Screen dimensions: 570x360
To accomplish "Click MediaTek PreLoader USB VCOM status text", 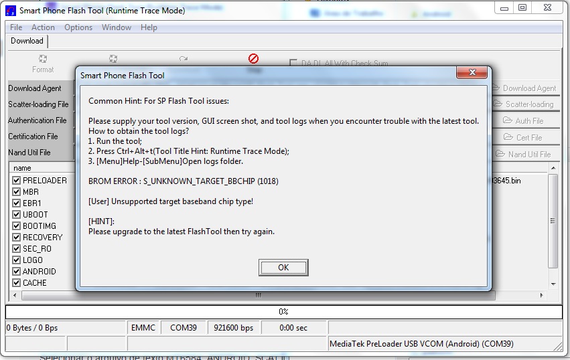I will tap(421, 344).
